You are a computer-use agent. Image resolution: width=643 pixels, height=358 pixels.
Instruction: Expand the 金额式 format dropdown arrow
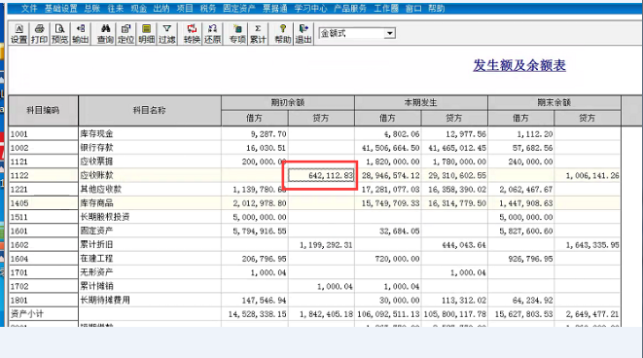pyautogui.click(x=389, y=33)
